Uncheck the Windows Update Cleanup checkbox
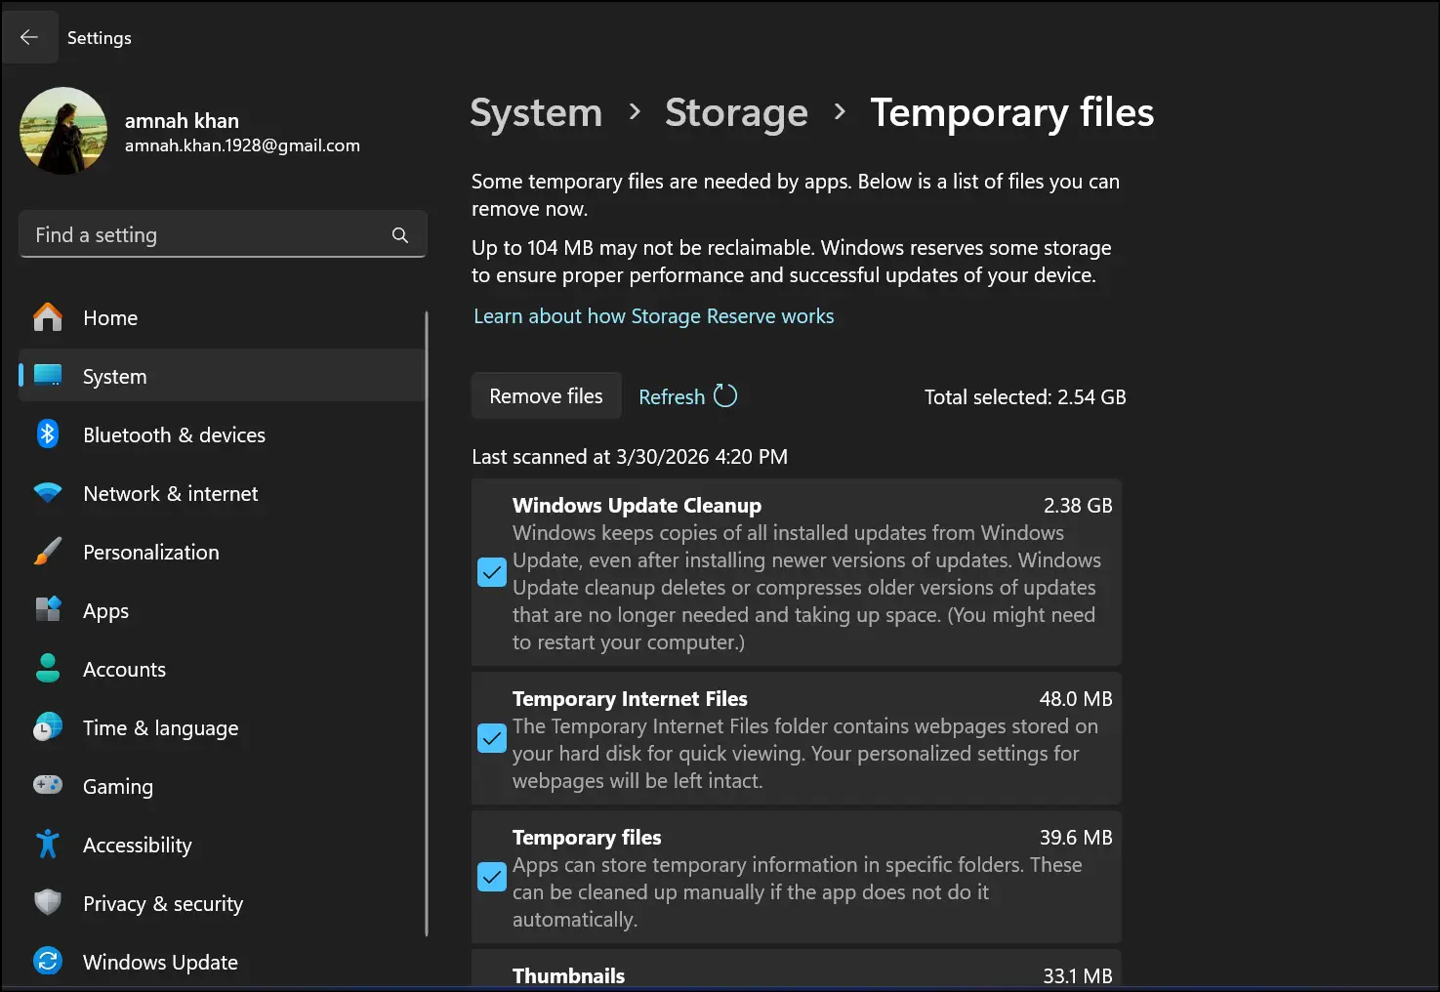The height and width of the screenshot is (992, 1440). pos(491,571)
